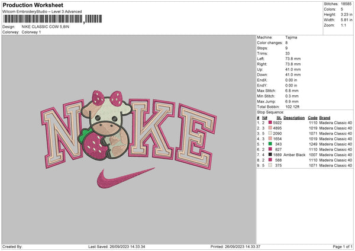Screen dimensions: 355x251
Task: Select the design name "NIKE CLASSIC COW 5,8IN"
Action: [46, 27]
